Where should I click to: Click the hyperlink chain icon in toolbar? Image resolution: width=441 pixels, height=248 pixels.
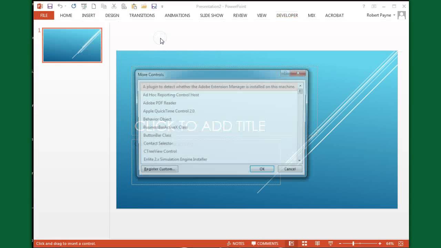124,6
